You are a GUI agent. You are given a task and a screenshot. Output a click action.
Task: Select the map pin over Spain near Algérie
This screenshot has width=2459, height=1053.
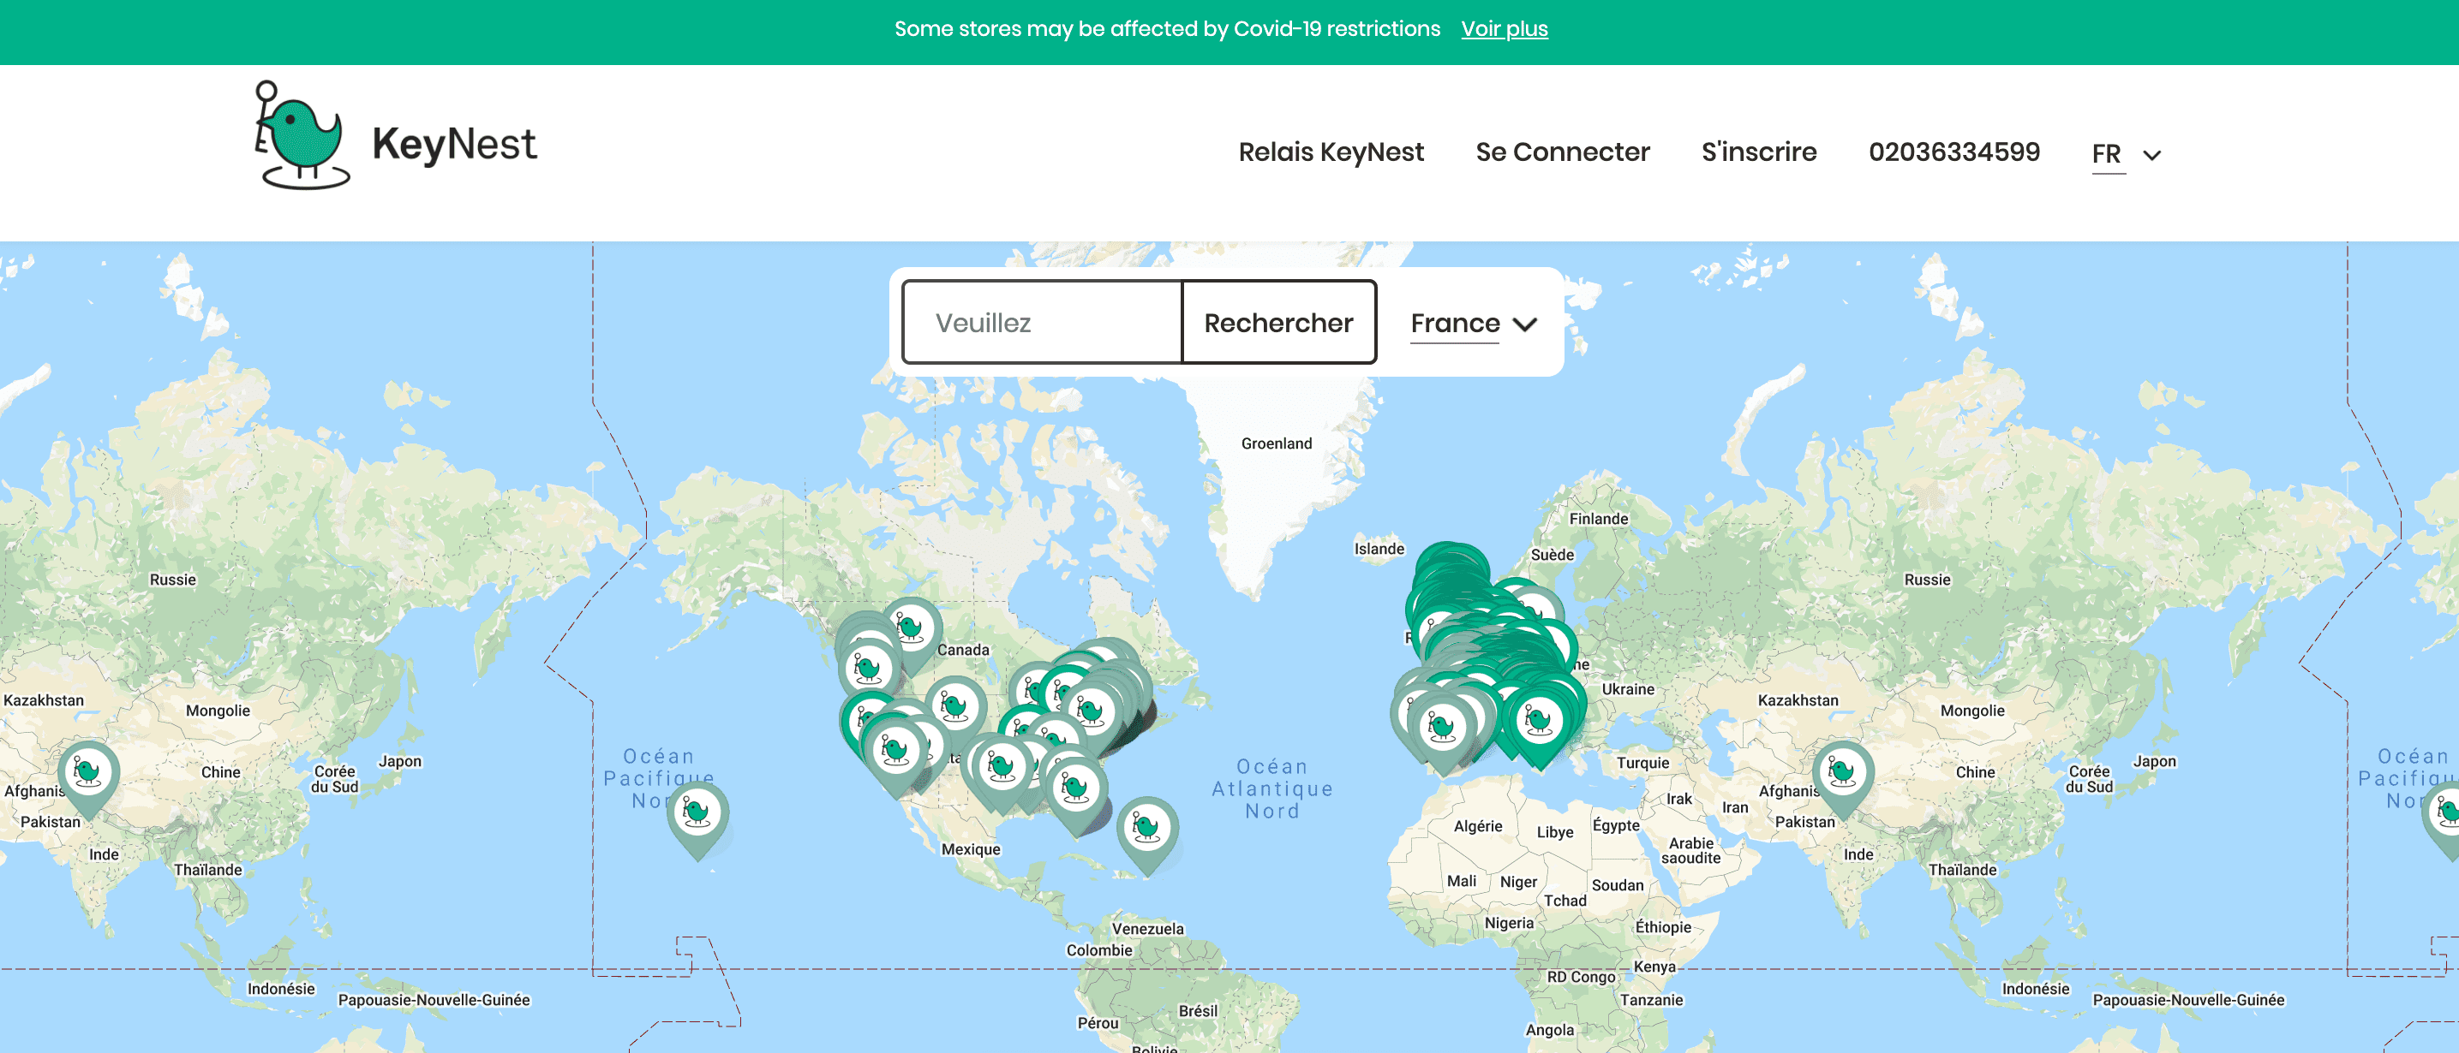[x=1442, y=733]
